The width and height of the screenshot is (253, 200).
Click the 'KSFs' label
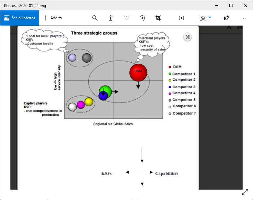[106, 174]
